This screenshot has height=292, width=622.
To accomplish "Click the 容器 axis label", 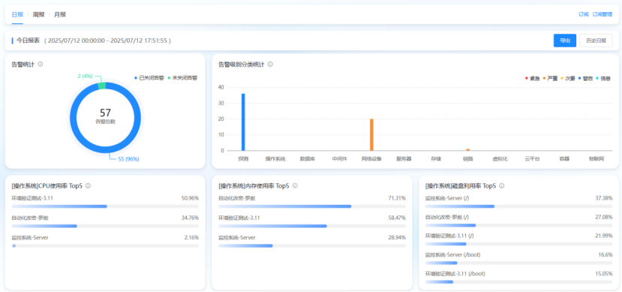I will (x=564, y=158).
